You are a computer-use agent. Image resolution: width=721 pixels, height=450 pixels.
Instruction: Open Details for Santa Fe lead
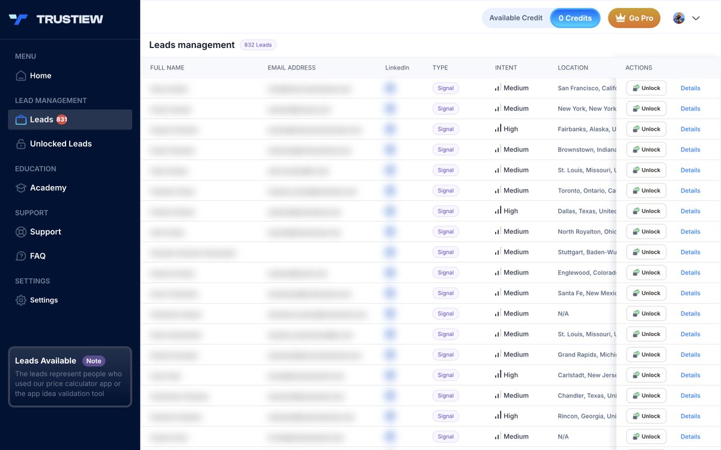pyautogui.click(x=690, y=293)
